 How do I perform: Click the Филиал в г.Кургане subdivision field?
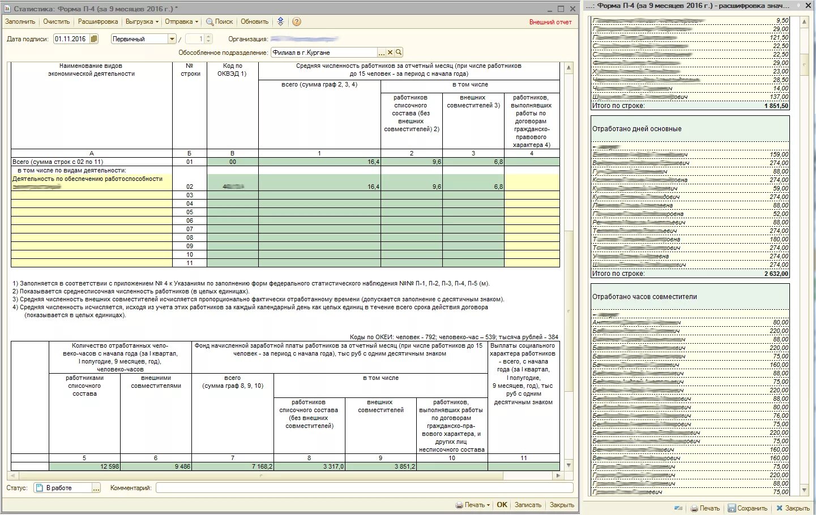coord(324,53)
